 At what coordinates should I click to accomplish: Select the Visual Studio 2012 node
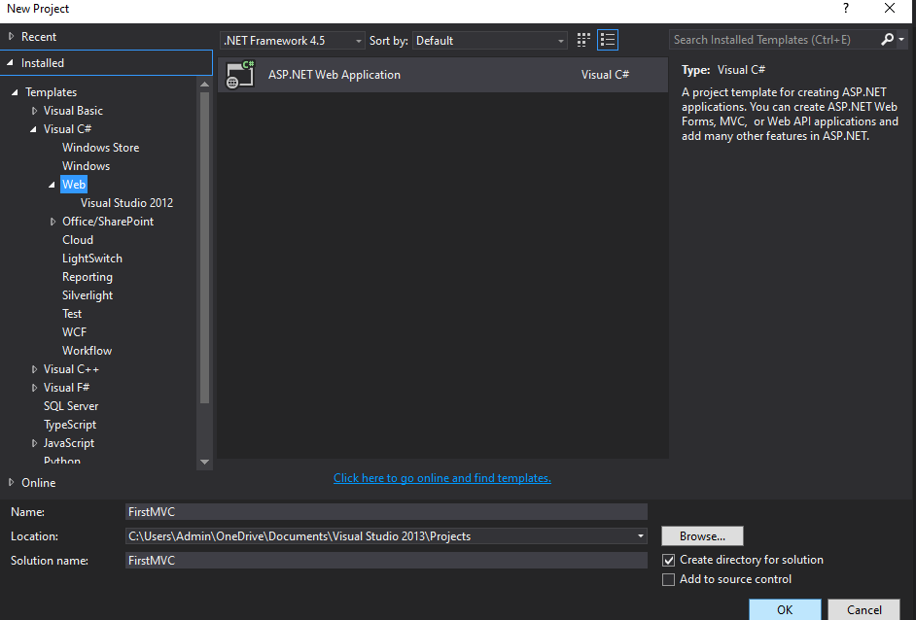tap(126, 202)
